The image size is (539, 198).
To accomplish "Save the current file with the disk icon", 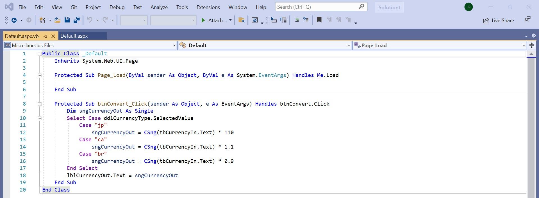I will click(x=67, y=20).
